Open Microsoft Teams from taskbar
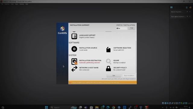Screen dimensions: 193x109 86,107
